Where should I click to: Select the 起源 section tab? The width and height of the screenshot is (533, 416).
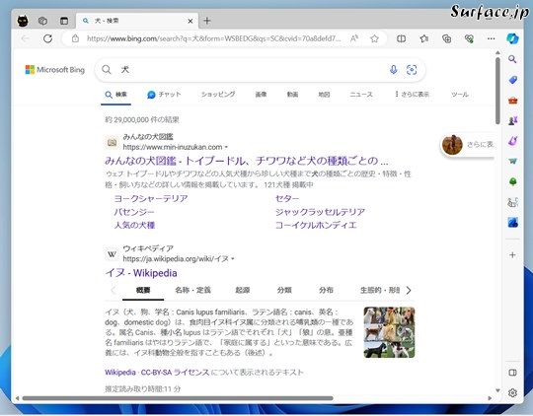click(243, 290)
